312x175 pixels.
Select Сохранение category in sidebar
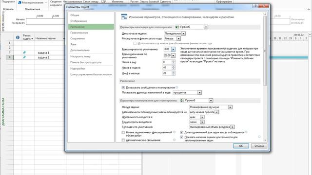pos(91,38)
